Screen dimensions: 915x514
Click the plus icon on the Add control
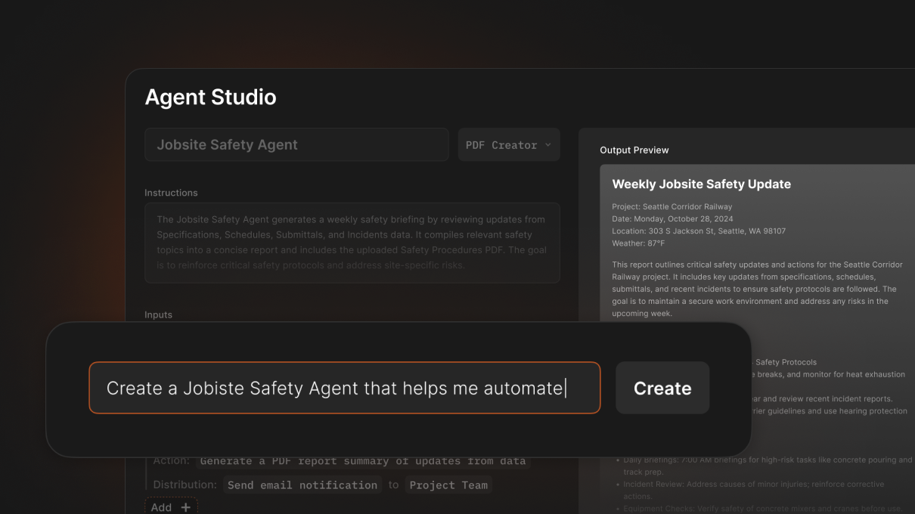point(187,506)
